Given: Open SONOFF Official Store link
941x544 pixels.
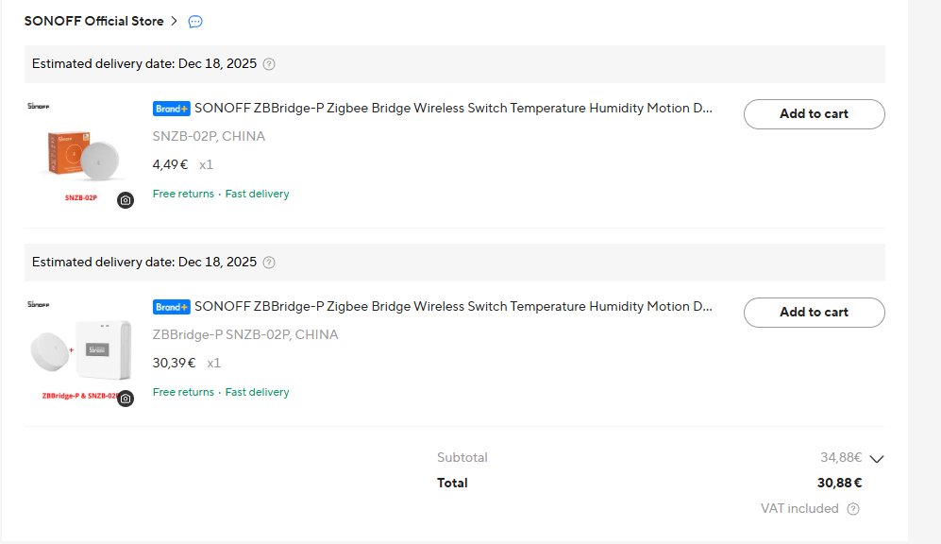Looking at the screenshot, I should [93, 21].
